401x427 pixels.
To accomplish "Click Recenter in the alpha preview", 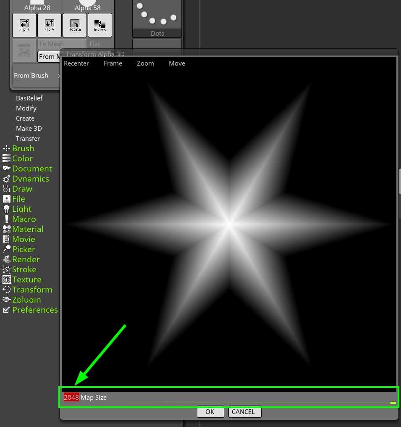I will 76,63.
